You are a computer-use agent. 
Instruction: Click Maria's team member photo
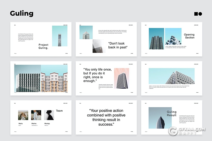point(23,115)
